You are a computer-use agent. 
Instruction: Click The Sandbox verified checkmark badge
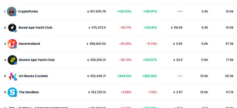pos(15,96)
